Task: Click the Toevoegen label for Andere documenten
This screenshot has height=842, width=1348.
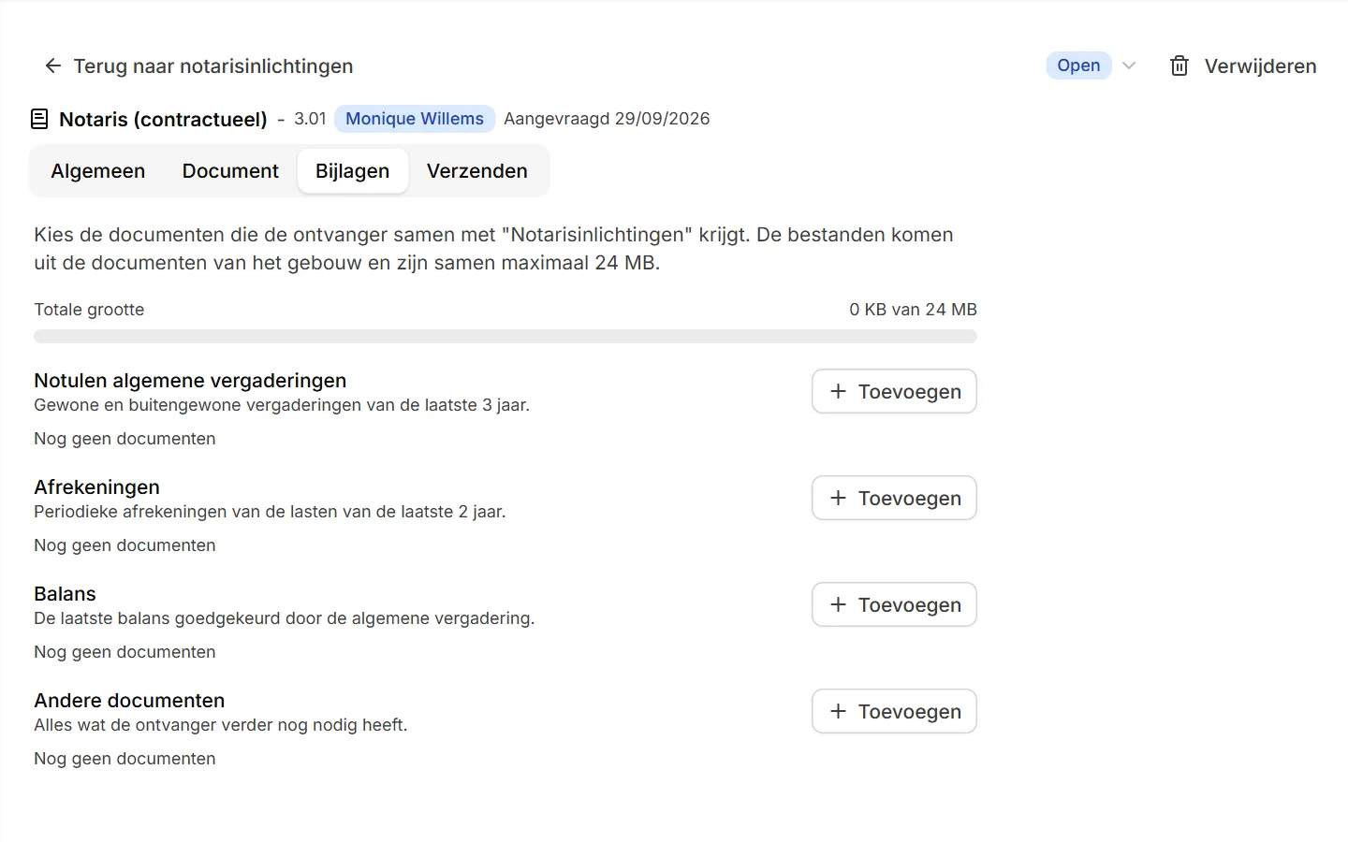Action: (x=910, y=712)
